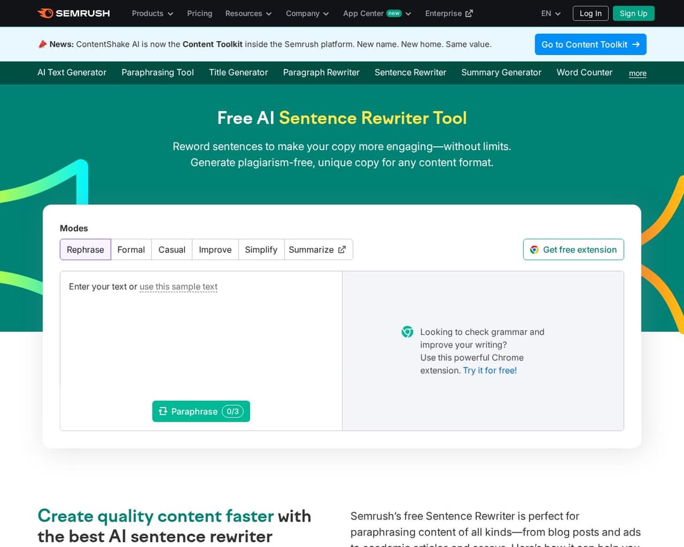Viewport: 684px width, 547px height.
Task: Open the Summary Generator page
Action: click(501, 72)
